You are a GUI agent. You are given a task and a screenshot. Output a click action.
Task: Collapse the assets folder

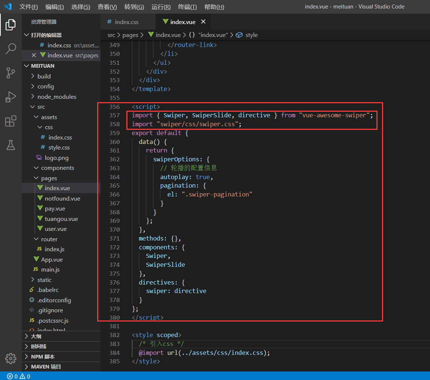pyautogui.click(x=36, y=117)
